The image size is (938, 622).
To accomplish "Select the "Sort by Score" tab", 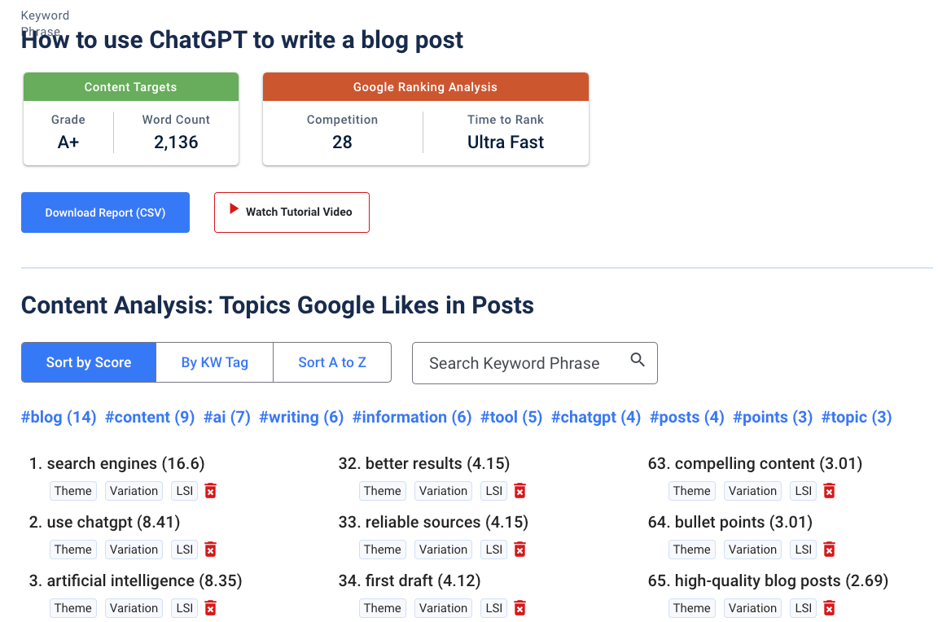I will point(88,362).
